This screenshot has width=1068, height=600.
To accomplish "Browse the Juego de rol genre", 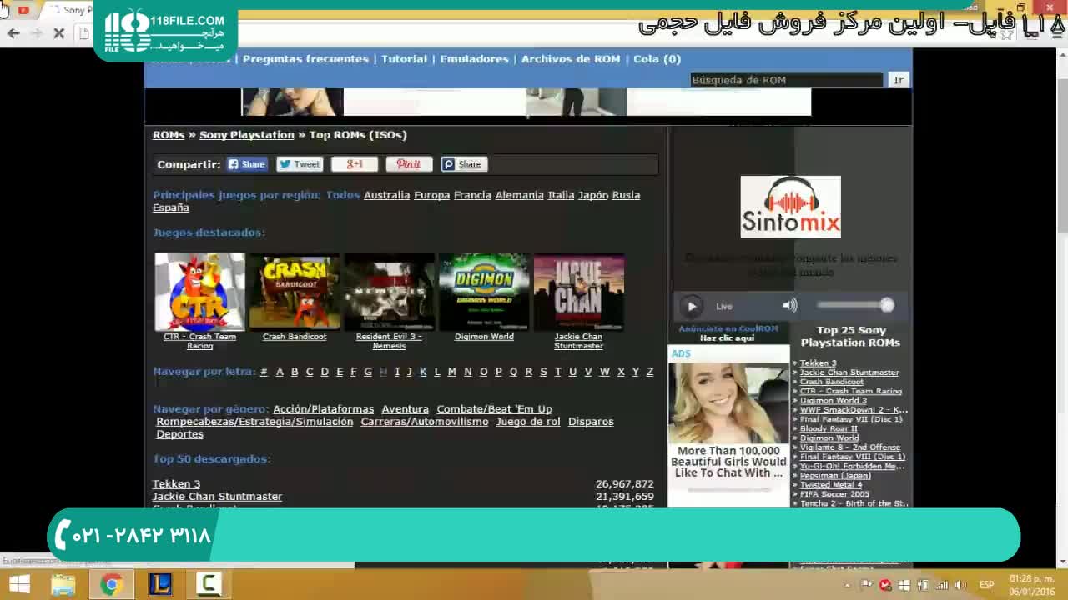I will [528, 422].
